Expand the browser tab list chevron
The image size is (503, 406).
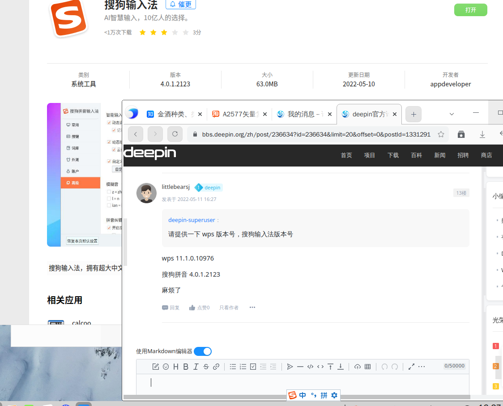pyautogui.click(x=452, y=114)
